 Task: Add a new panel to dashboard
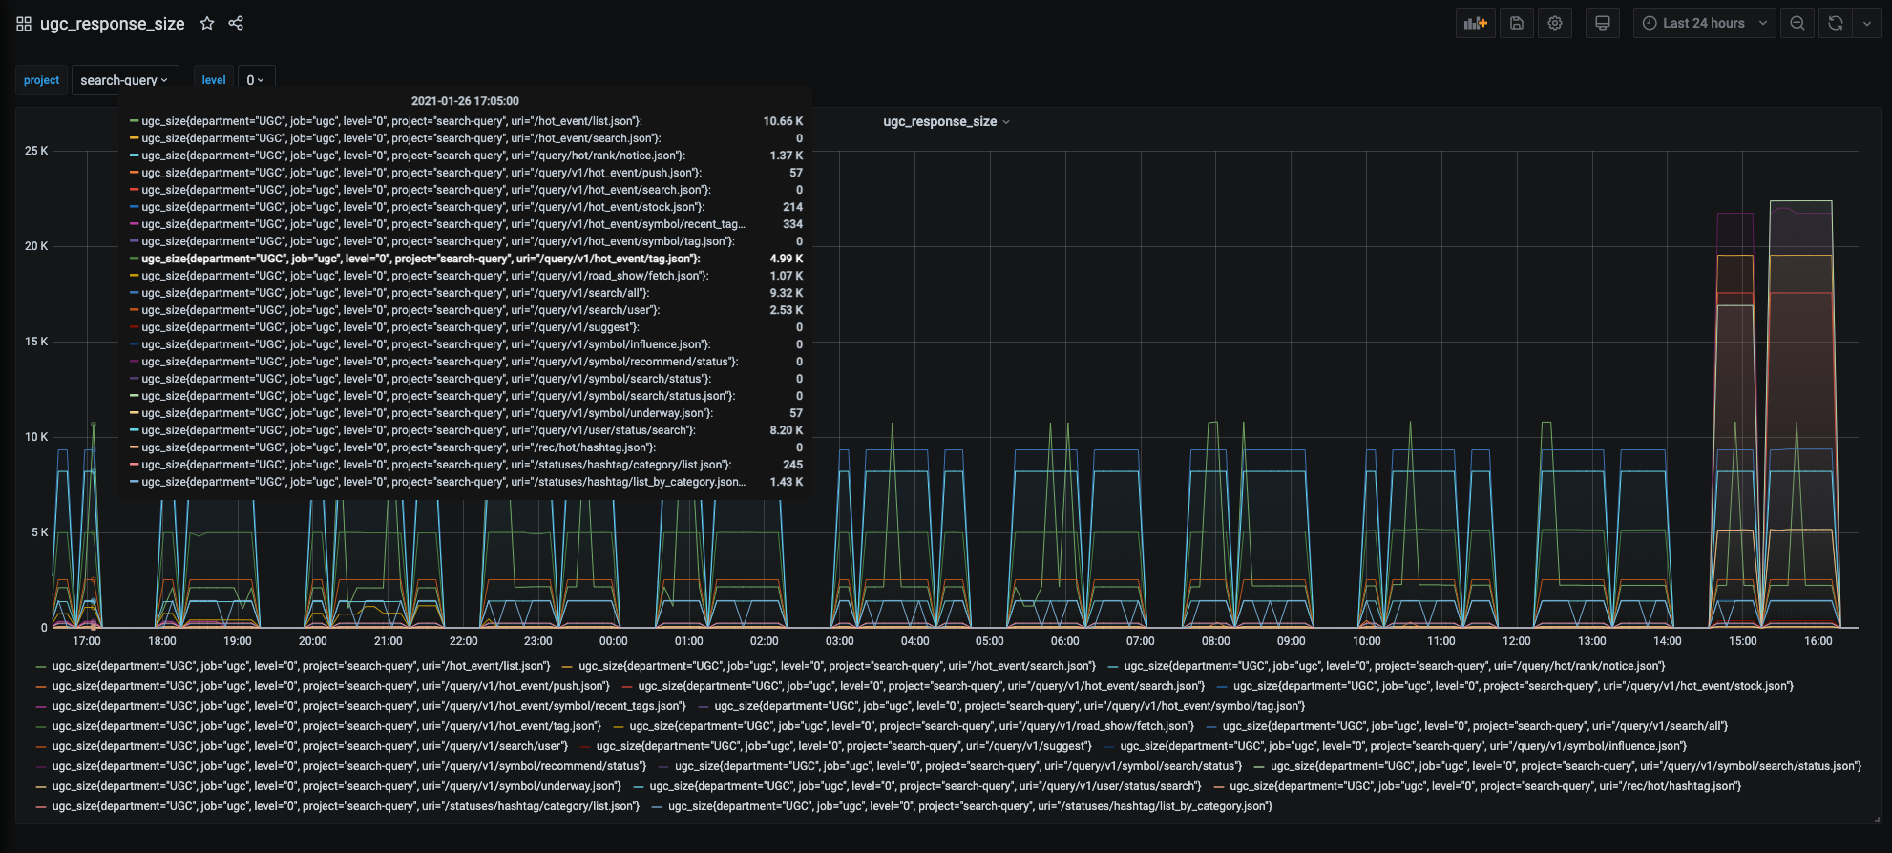(1476, 23)
